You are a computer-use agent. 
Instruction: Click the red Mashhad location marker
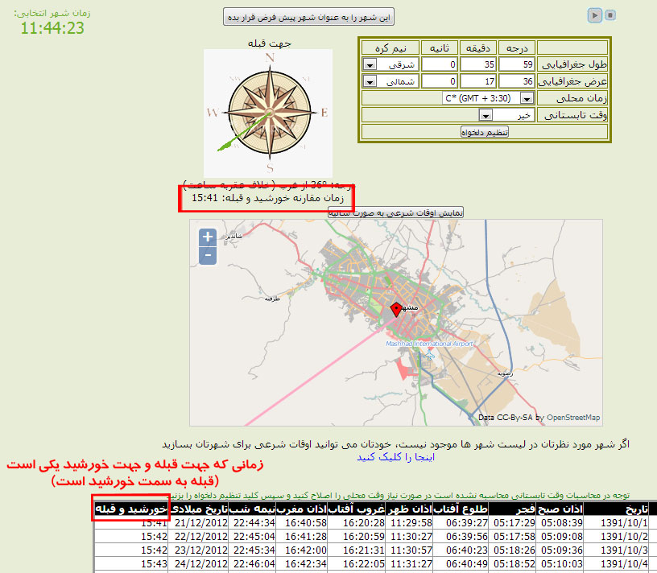(395, 310)
